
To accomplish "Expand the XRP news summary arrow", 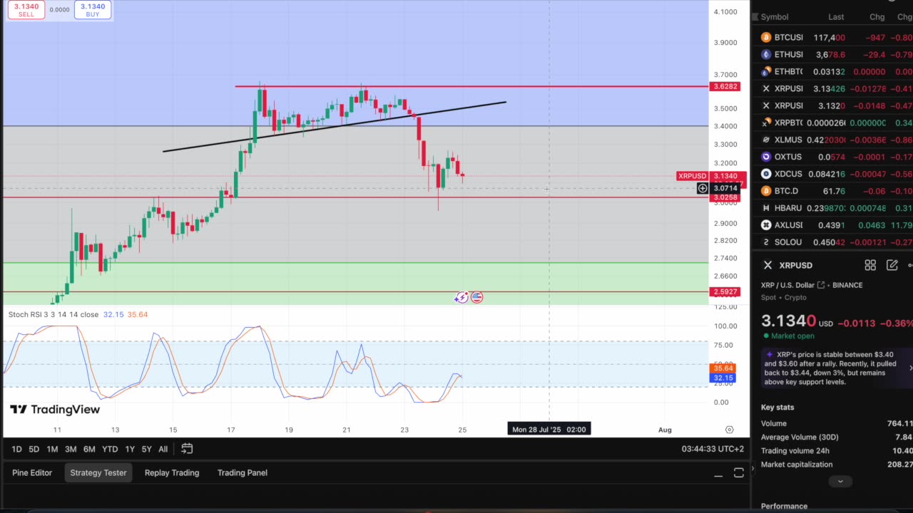I will pyautogui.click(x=910, y=368).
